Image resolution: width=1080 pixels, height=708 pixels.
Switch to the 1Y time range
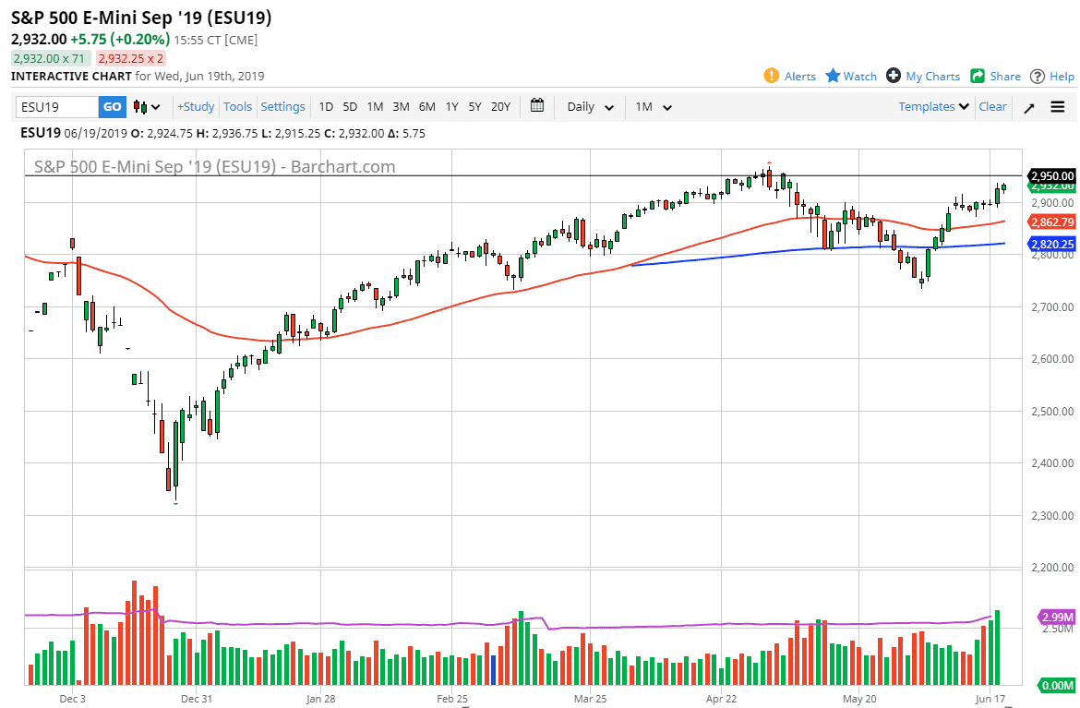tap(451, 106)
